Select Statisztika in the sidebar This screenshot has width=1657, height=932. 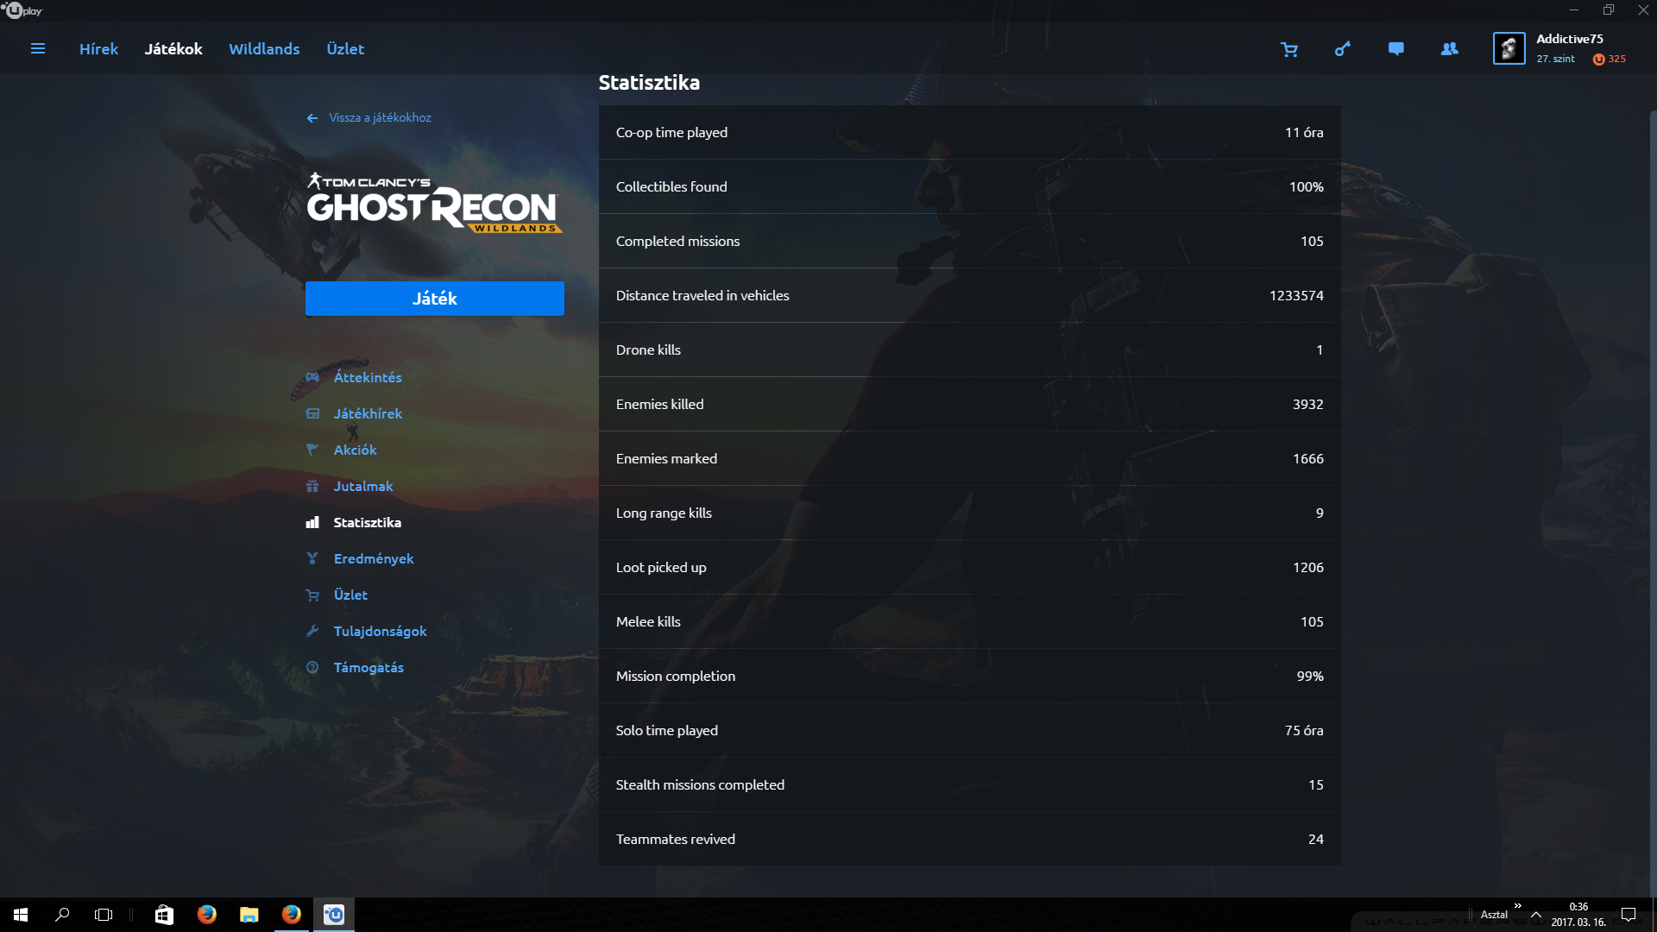[x=367, y=522]
